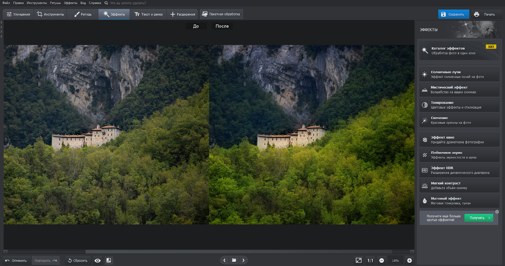Image resolution: width=505 pixels, height=266 pixels.
Task: Open the image folder browser icon
Action: [234, 260]
